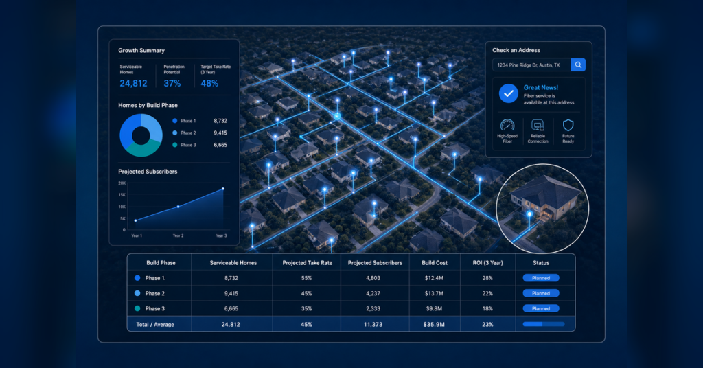Click the Planned status button for Phase 2
703x368 pixels.
[x=541, y=293]
